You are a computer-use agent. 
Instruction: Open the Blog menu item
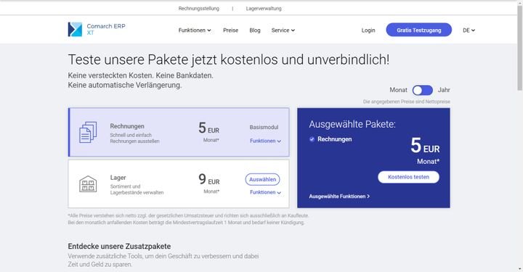(255, 30)
